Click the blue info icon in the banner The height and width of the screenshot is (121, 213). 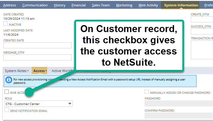point(9,80)
